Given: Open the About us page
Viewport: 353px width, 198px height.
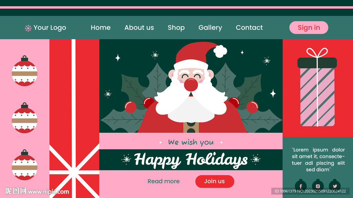Looking at the screenshot, I should pyautogui.click(x=139, y=27).
